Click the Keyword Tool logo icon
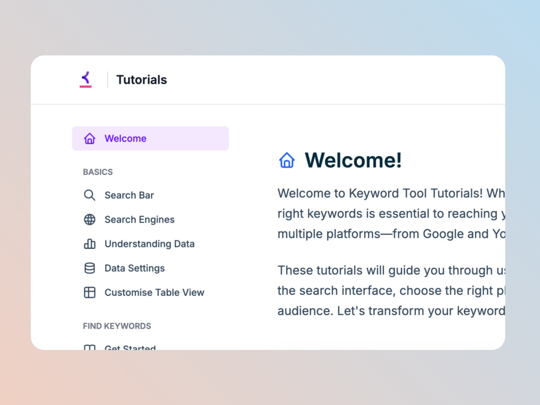 (86, 79)
